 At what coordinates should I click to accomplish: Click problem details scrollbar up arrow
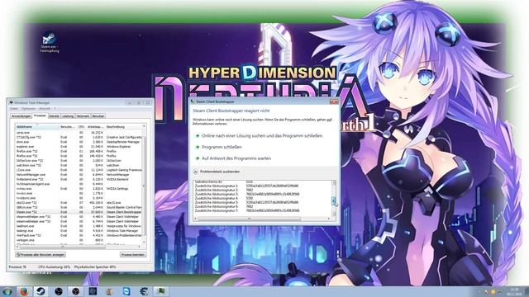click(x=334, y=183)
